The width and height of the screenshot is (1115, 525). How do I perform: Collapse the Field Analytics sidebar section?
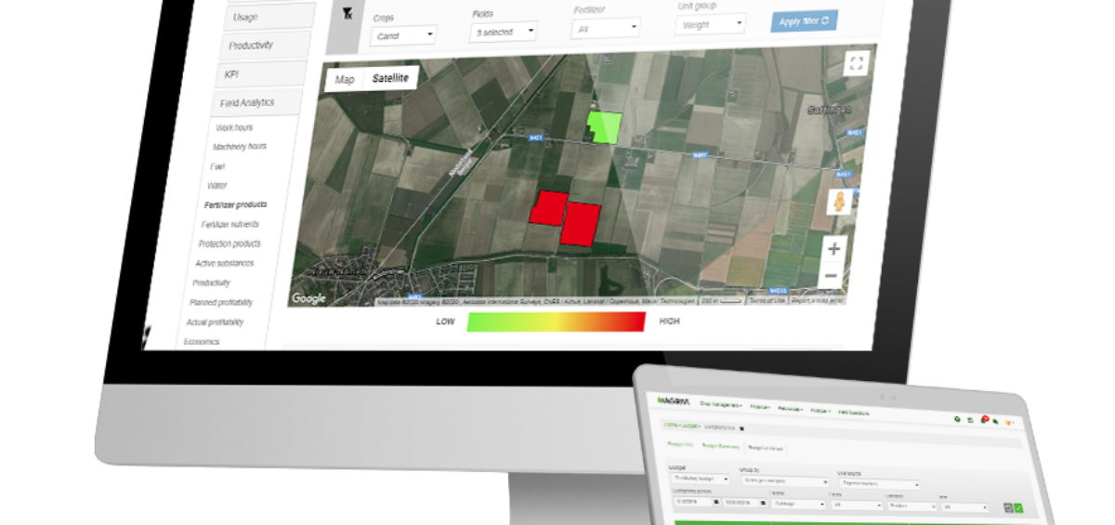pos(255,102)
